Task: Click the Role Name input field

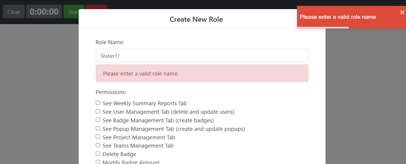Action: [202, 56]
